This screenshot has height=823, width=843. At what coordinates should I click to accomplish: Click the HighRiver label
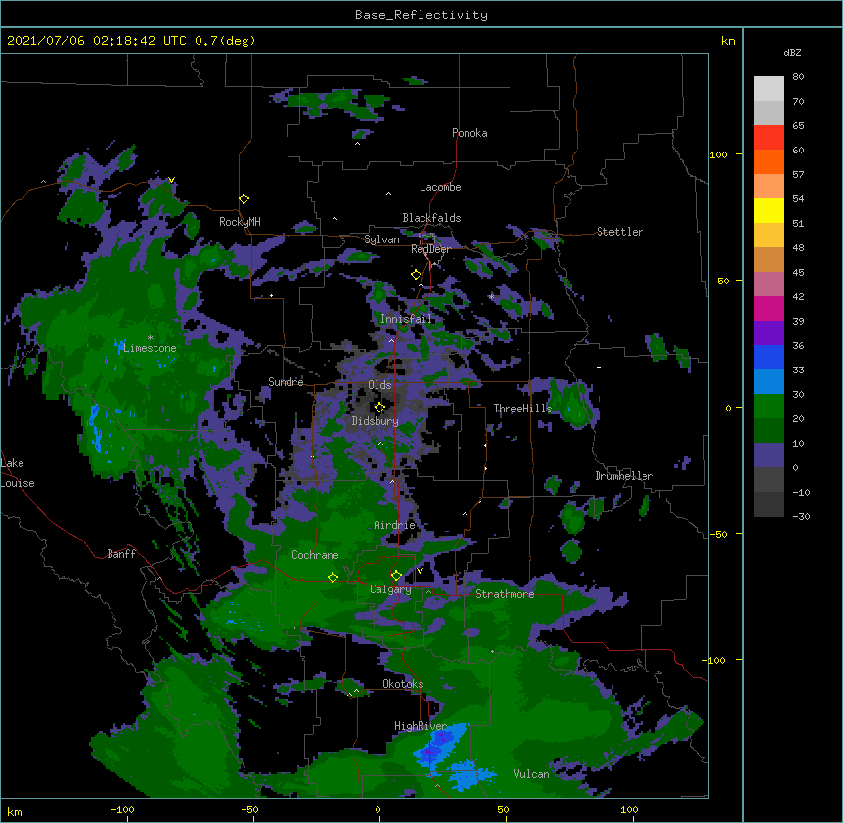(x=421, y=726)
